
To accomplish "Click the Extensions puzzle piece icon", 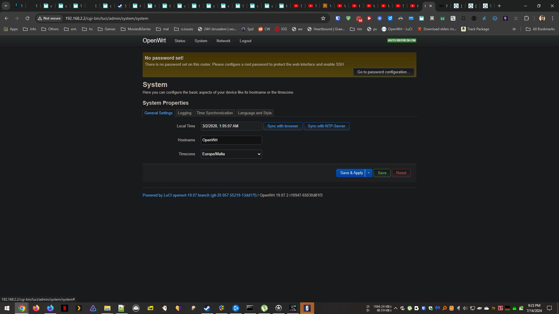I will pos(526,18).
